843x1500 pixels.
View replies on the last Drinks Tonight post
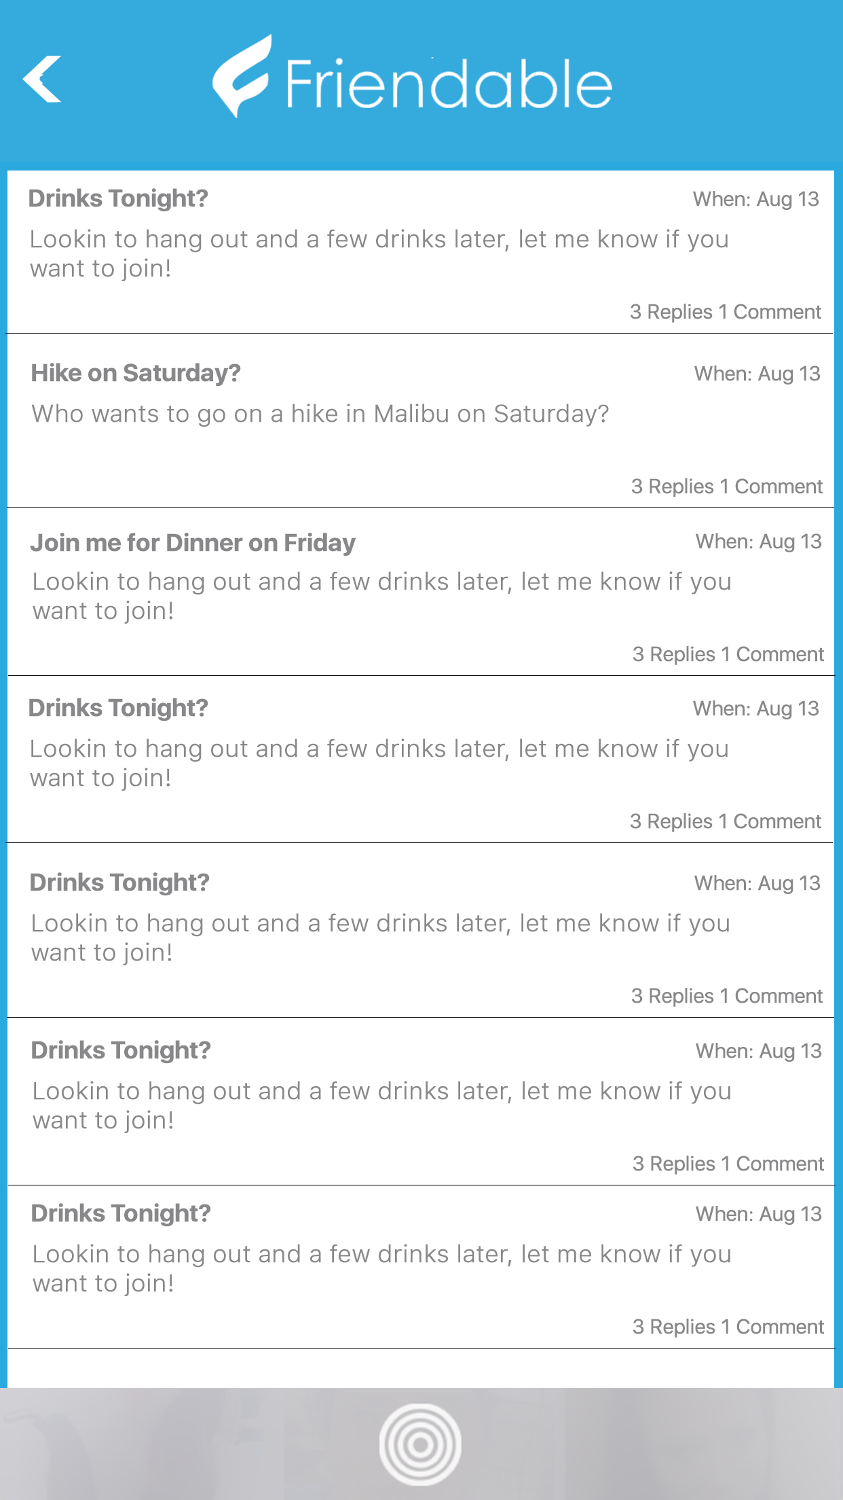[x=728, y=1327]
